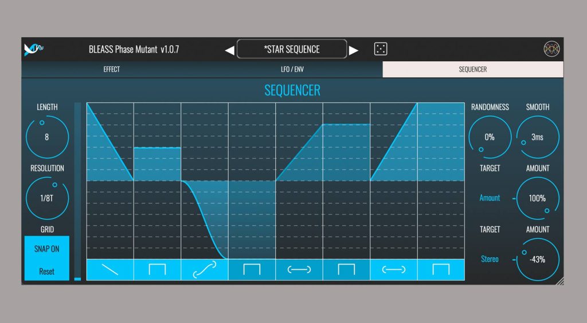Select step 7 linked-line shape icon
The width and height of the screenshot is (587, 323).
point(393,270)
